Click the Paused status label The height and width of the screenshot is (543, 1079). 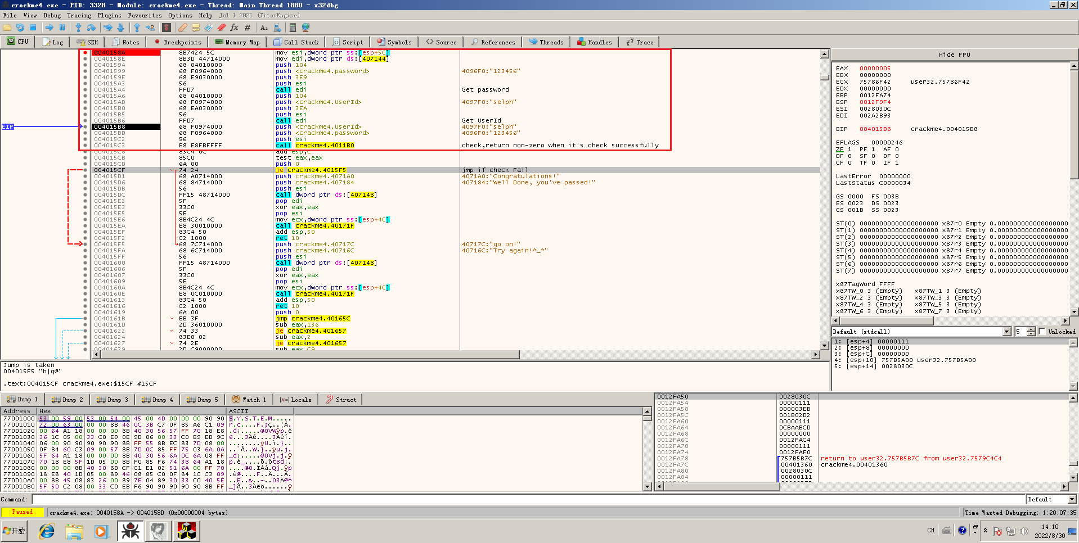tap(23, 512)
